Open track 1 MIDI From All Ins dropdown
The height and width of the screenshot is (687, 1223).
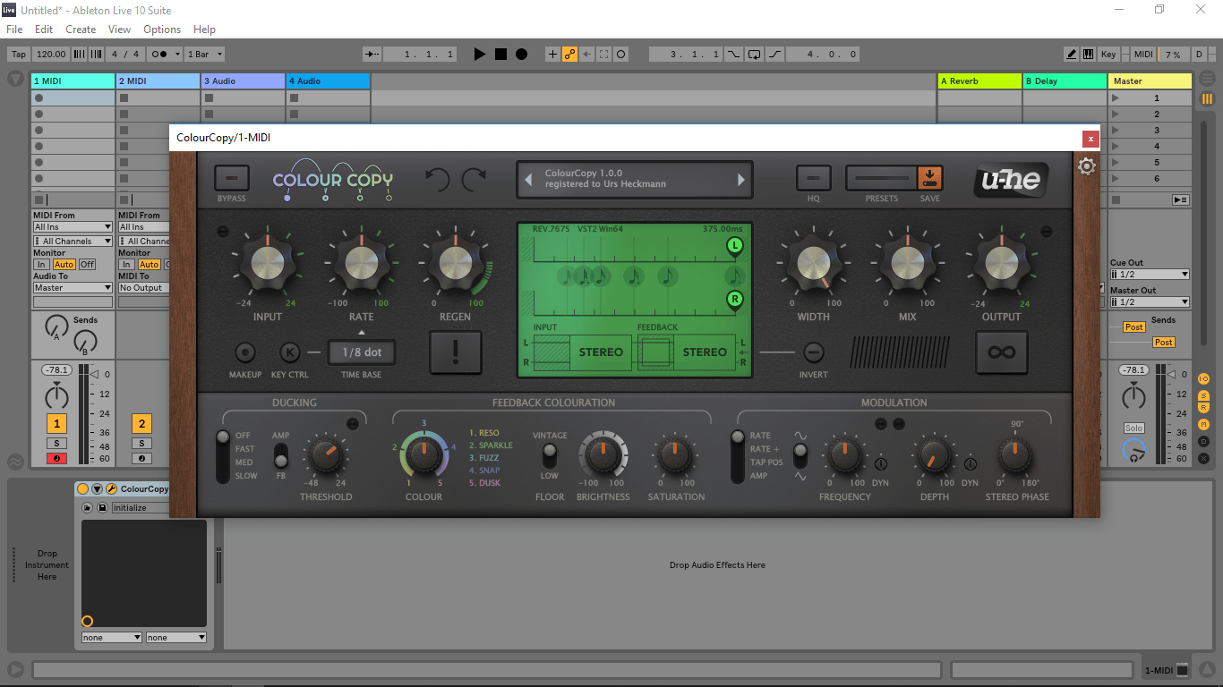pos(73,227)
